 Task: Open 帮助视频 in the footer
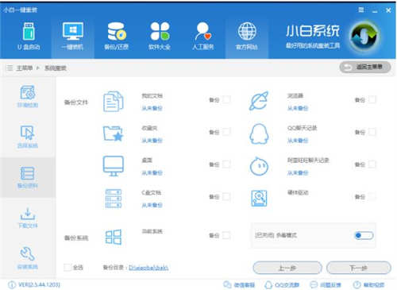(368, 285)
